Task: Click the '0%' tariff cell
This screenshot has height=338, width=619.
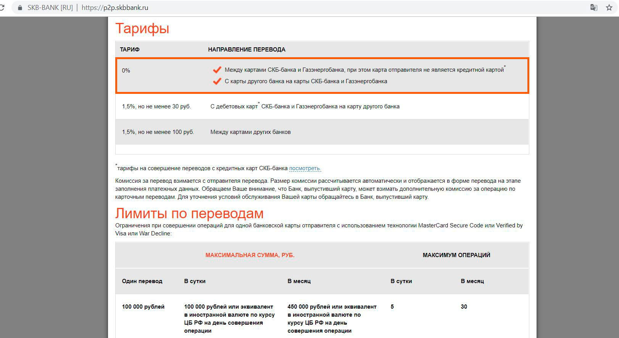Action: [x=126, y=71]
